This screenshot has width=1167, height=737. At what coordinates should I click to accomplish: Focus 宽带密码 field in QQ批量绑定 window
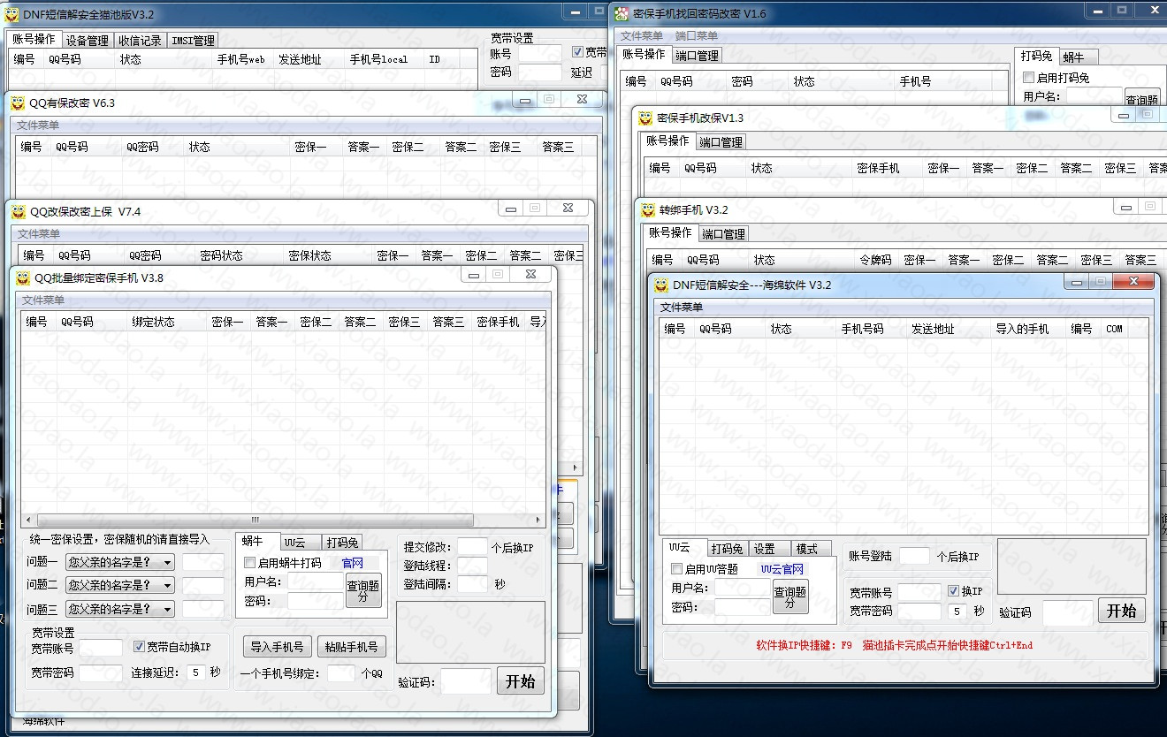[101, 673]
